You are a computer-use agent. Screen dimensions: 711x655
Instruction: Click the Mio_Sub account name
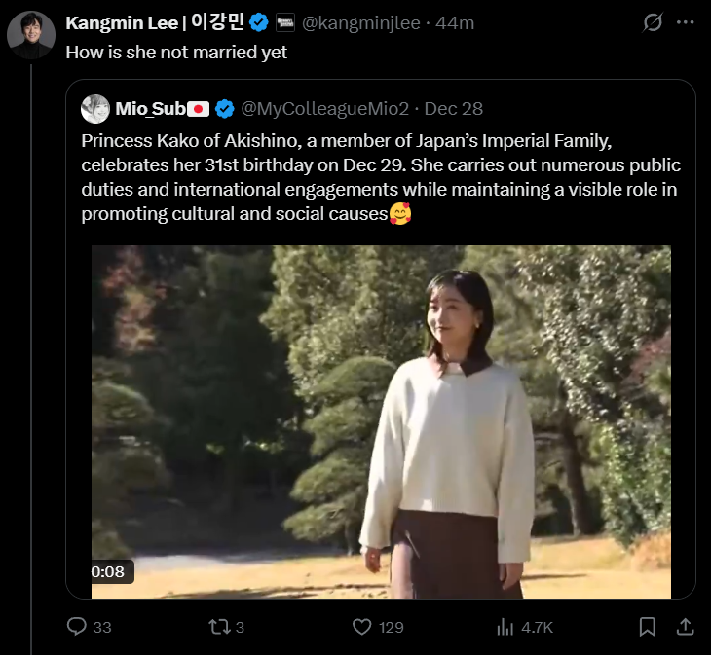tap(150, 108)
